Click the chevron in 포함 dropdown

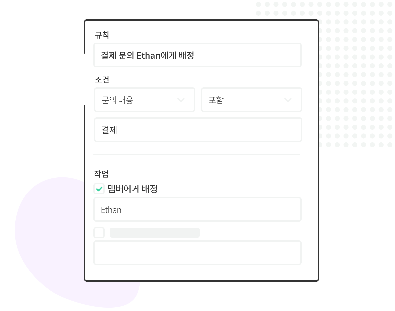[x=288, y=100]
